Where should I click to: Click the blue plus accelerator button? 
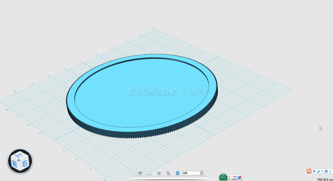coord(239,177)
